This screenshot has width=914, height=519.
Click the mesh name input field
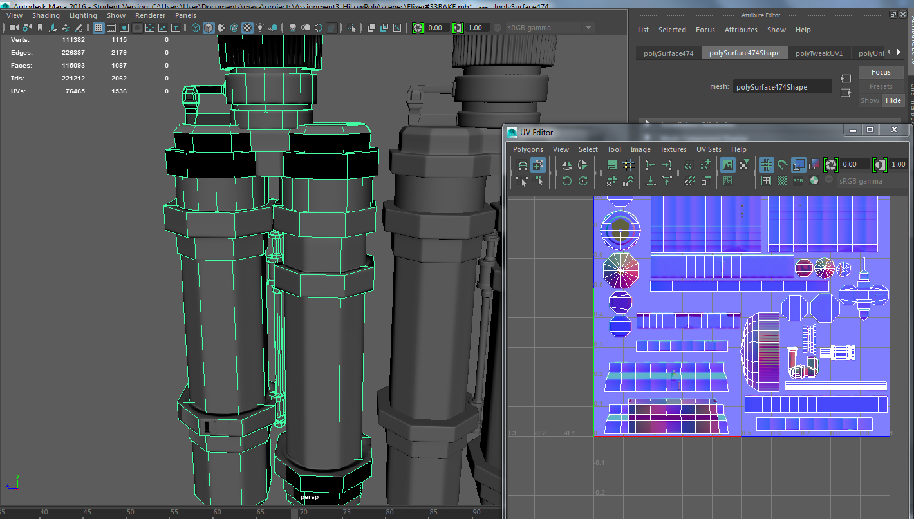[782, 87]
